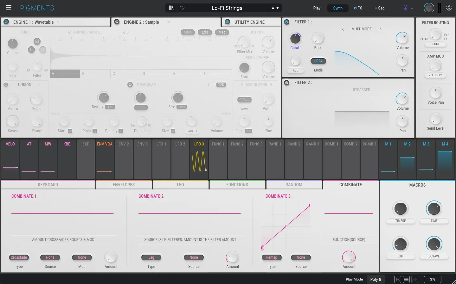Open Combinate 2 Lag type dropdown
The height and width of the screenshot is (284, 456).
click(x=151, y=257)
